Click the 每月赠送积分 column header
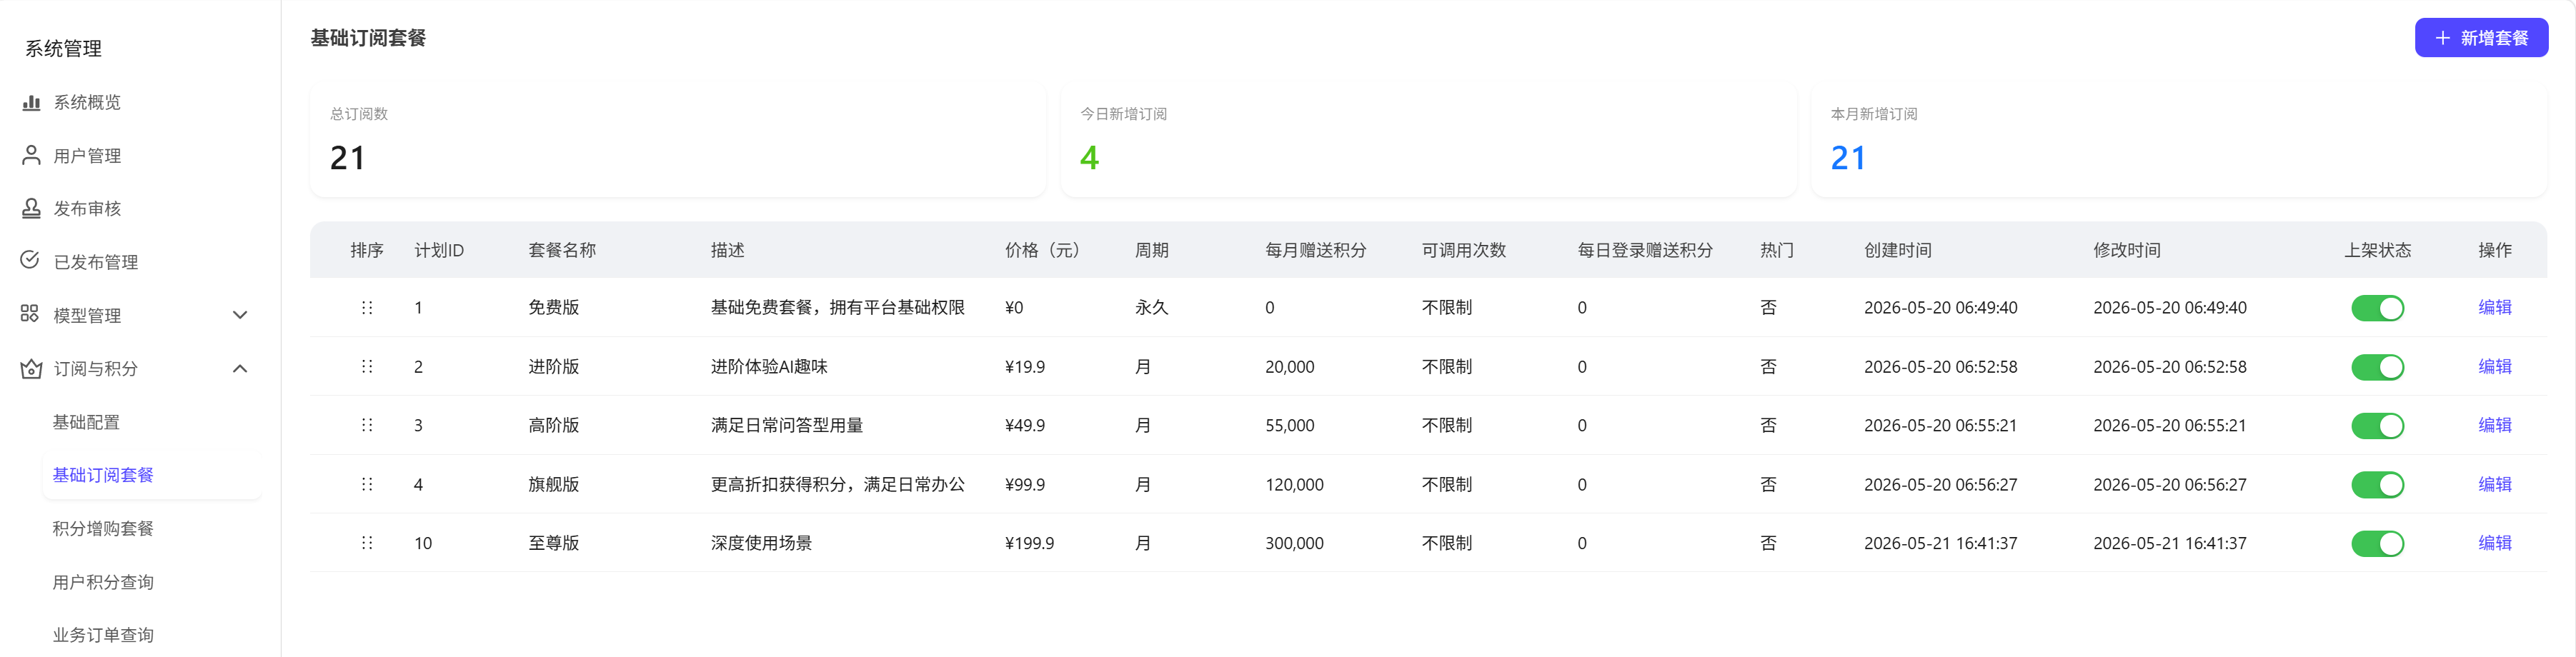Viewport: 2576px width, 657px height. (1315, 250)
